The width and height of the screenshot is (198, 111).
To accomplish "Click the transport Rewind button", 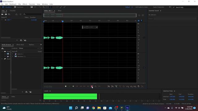I will click(81, 86).
